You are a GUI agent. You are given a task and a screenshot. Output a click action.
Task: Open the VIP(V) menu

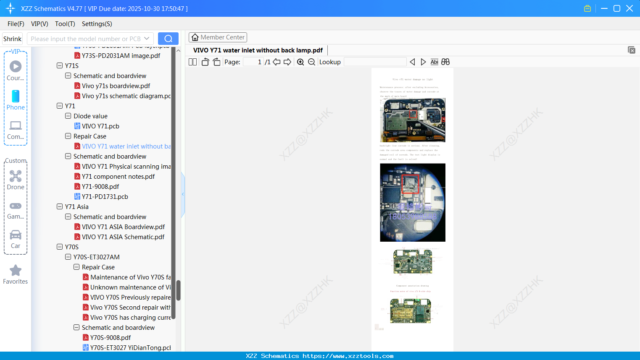click(x=40, y=24)
